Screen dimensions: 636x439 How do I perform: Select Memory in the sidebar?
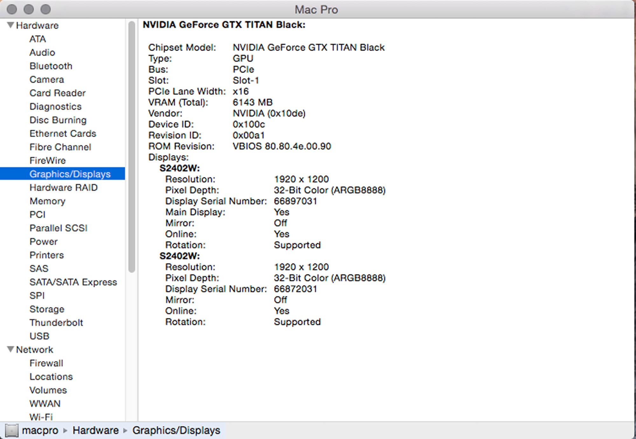click(x=47, y=201)
